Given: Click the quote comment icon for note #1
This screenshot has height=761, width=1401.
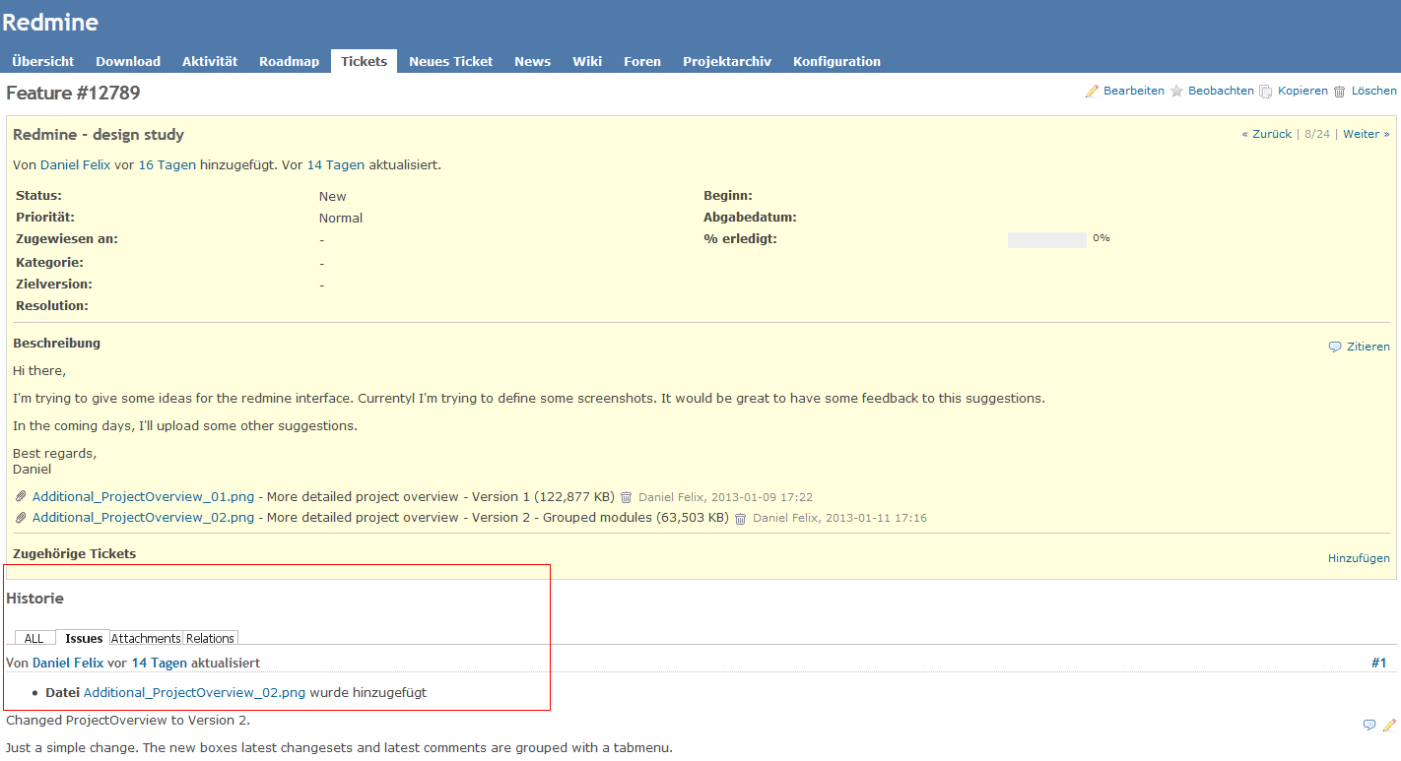Looking at the screenshot, I should pyautogui.click(x=1369, y=725).
